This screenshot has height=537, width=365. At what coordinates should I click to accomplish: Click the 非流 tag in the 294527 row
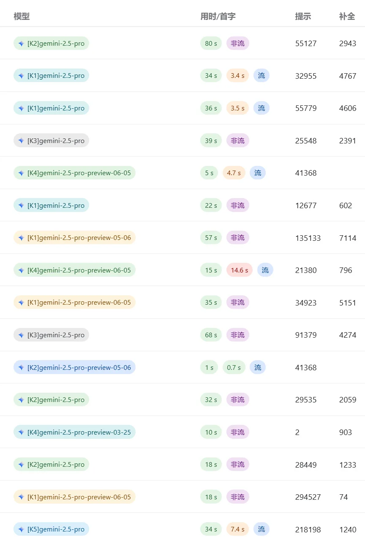pos(238,497)
